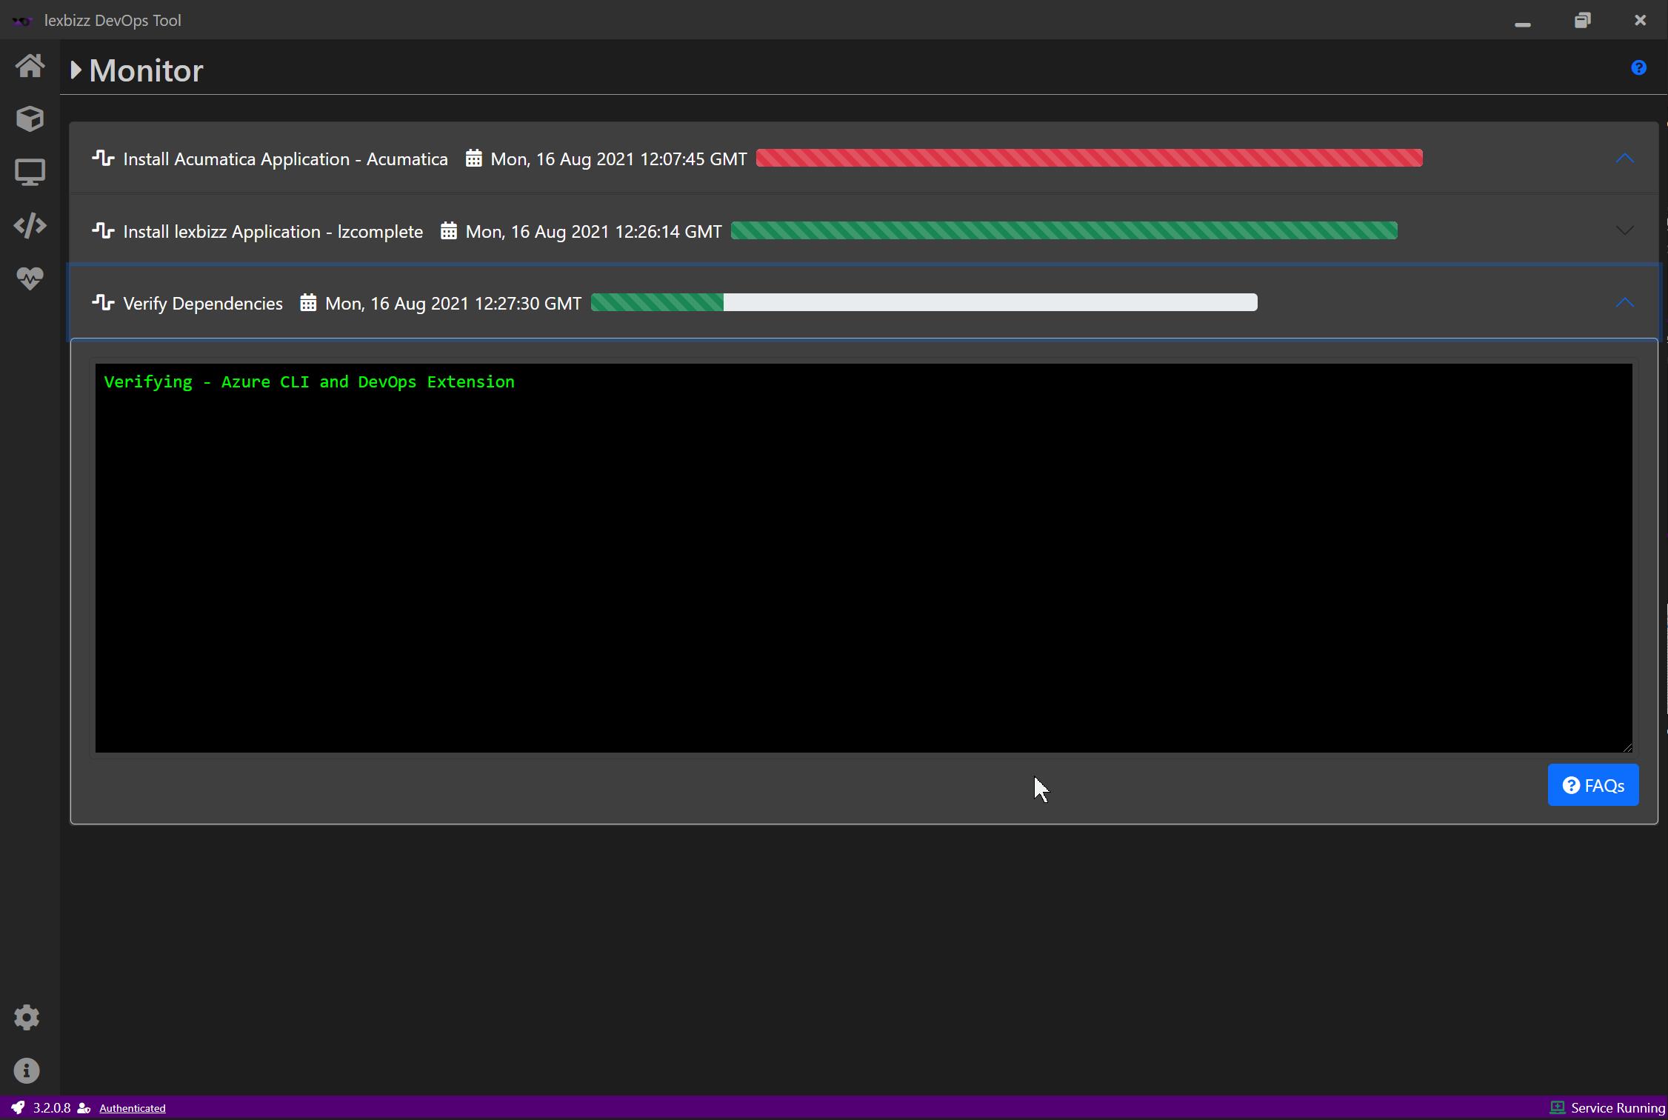Click inside the black console output area

864,558
